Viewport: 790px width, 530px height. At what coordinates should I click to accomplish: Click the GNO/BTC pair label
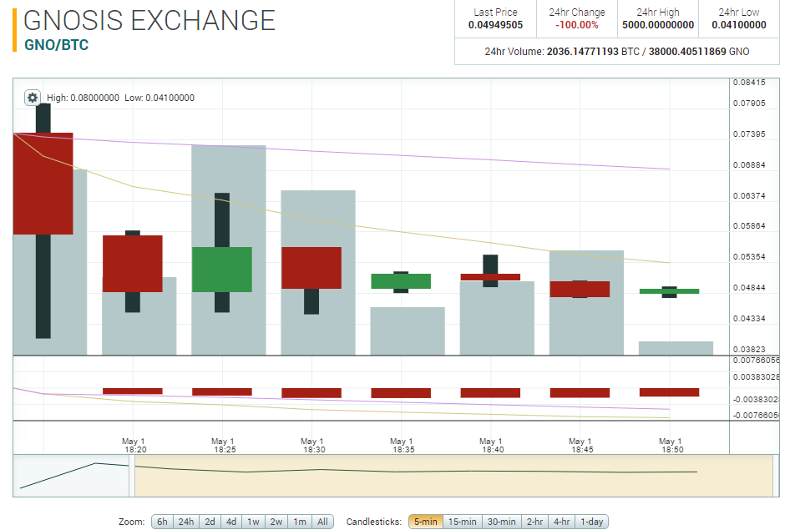click(x=57, y=45)
